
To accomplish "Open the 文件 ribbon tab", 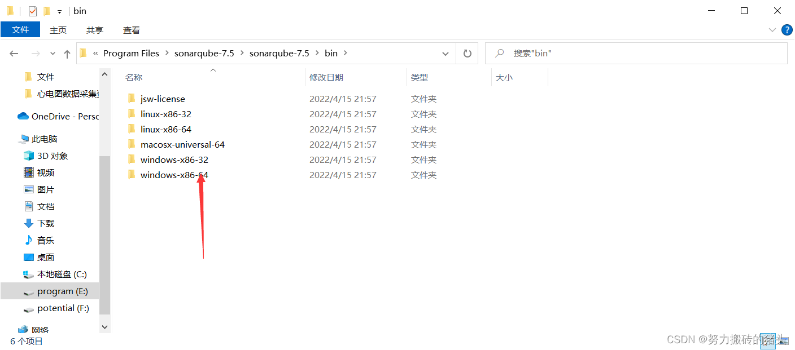I will [x=20, y=30].
